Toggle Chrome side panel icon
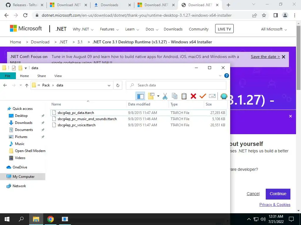 [276, 15]
